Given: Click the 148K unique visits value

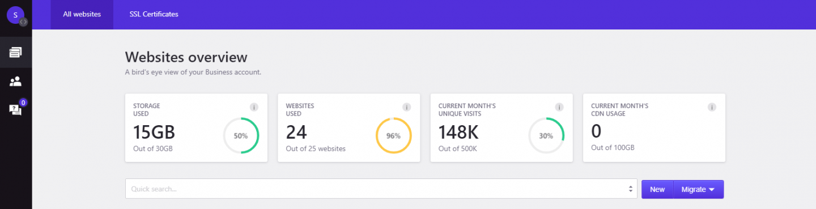Looking at the screenshot, I should (458, 132).
